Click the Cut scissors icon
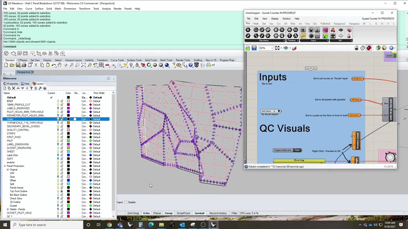The height and width of the screenshot is (229, 408). pos(36,65)
